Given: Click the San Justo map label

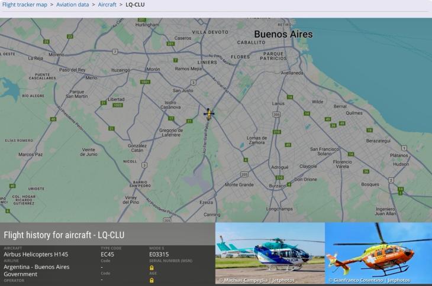Looking at the screenshot, I should [183, 90].
